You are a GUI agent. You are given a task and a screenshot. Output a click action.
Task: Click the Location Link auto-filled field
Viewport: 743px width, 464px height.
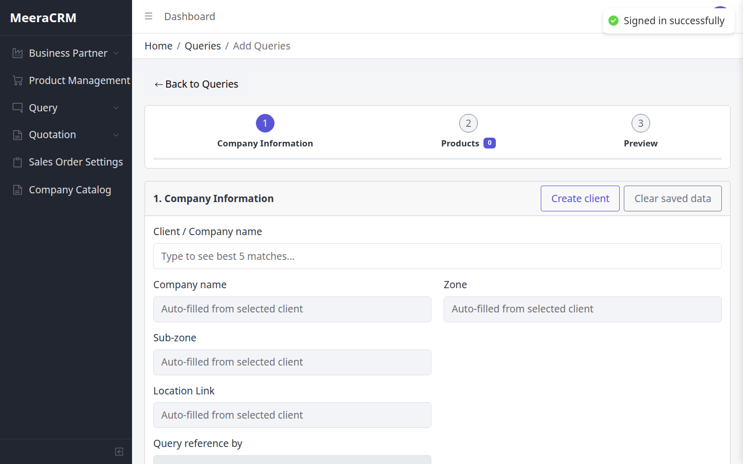pyautogui.click(x=292, y=415)
